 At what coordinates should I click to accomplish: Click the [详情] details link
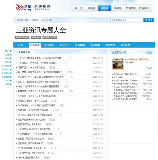149,68
